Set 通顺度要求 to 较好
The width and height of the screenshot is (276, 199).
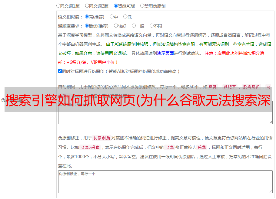tap(116, 26)
